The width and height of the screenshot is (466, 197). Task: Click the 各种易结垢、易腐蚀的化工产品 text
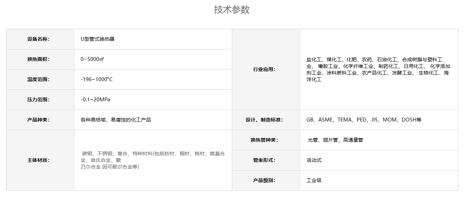116,120
